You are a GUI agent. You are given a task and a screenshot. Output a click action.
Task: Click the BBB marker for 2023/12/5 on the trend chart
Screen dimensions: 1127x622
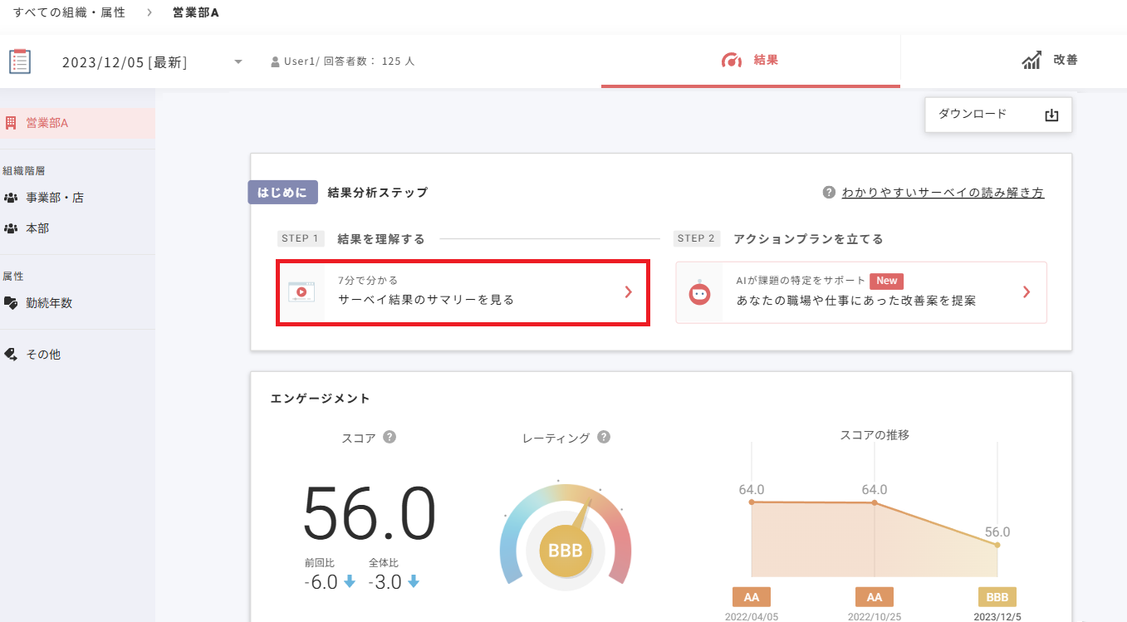click(997, 596)
